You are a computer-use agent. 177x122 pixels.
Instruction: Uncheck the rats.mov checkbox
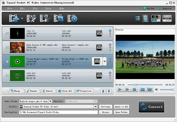point(7,76)
